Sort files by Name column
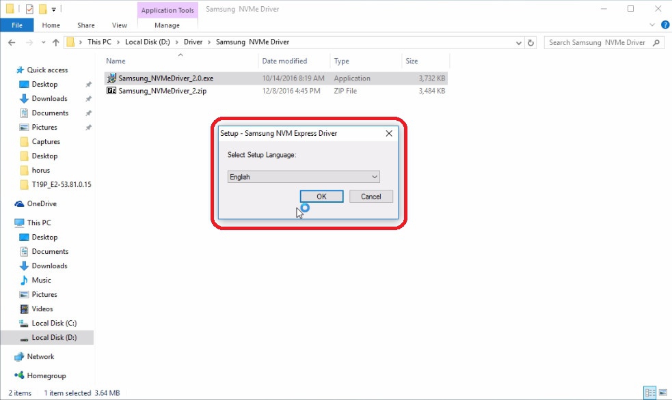This screenshot has width=672, height=400. [116, 61]
